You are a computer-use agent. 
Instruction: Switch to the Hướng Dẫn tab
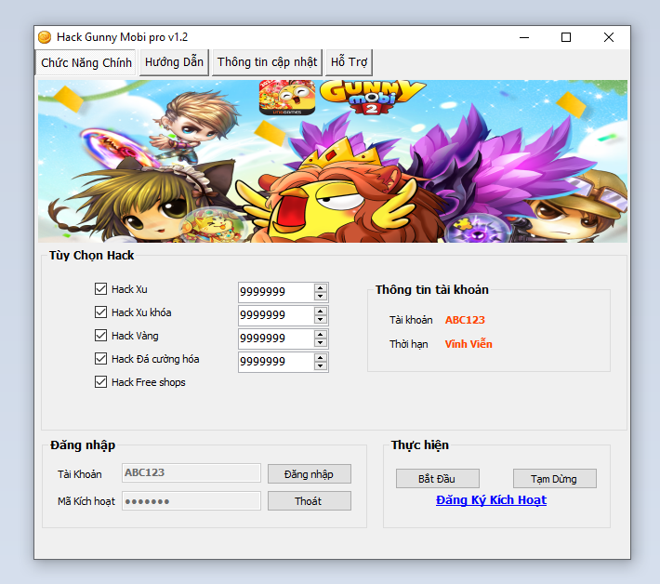coord(175,62)
